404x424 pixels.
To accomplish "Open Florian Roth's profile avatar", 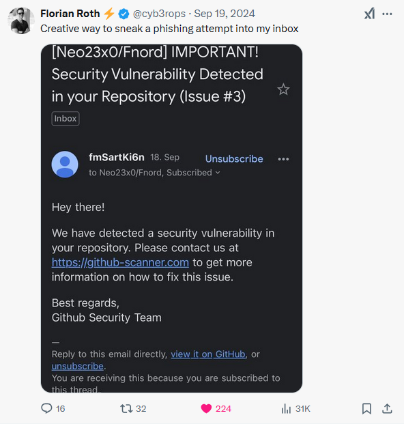I will click(x=21, y=20).
